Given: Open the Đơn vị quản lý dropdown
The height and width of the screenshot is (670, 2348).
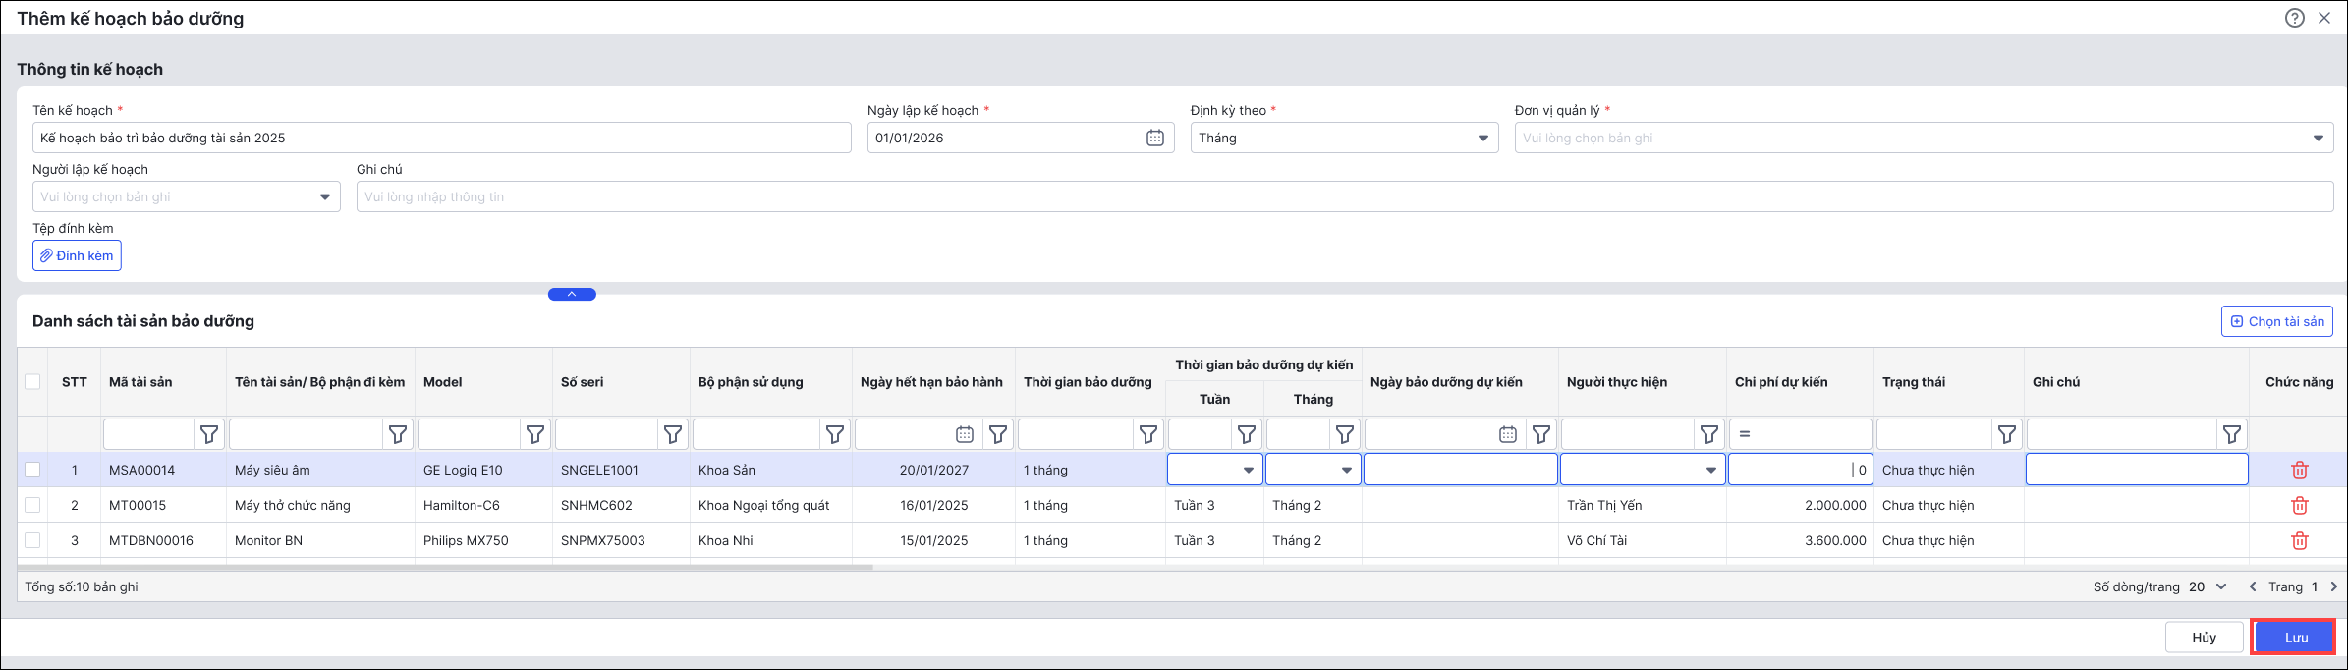Looking at the screenshot, I should pyautogui.click(x=2318, y=139).
